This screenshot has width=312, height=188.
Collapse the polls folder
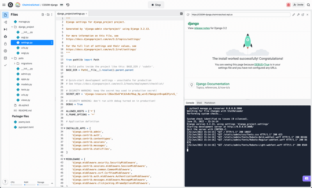click(12, 58)
